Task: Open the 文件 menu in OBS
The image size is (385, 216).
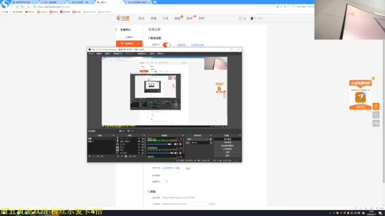Action: 91,54
